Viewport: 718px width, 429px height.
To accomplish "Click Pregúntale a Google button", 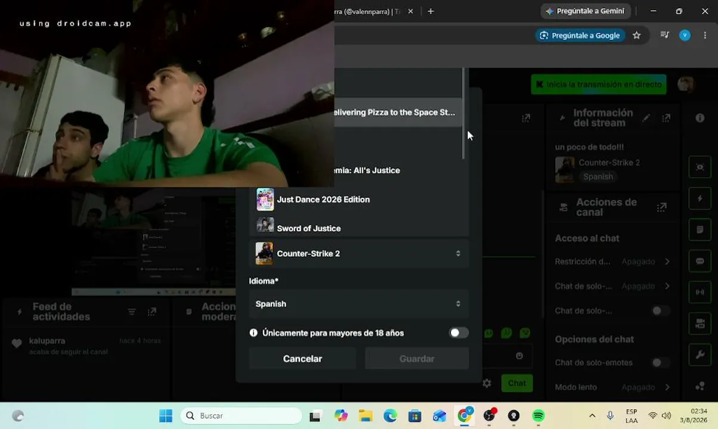I will point(580,35).
